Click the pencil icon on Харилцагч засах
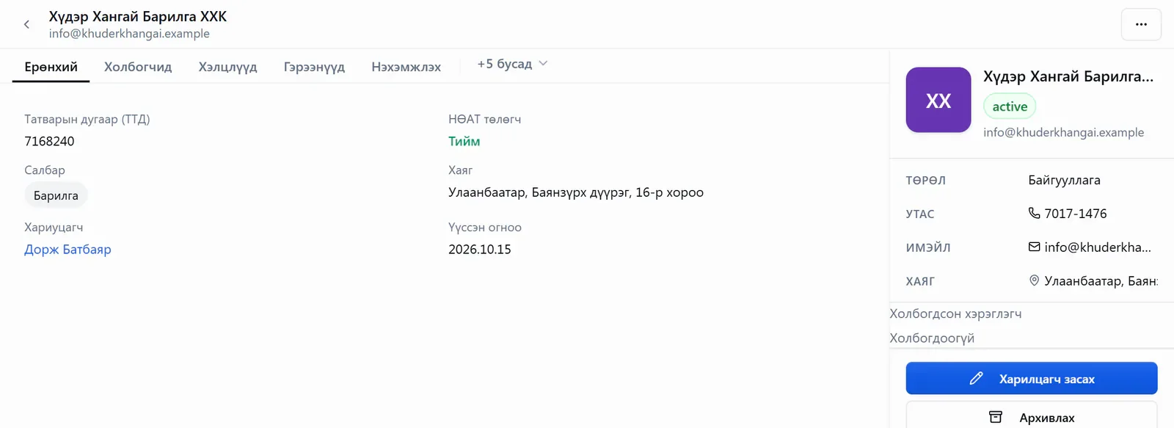Image resolution: width=1174 pixels, height=428 pixels. (x=976, y=379)
